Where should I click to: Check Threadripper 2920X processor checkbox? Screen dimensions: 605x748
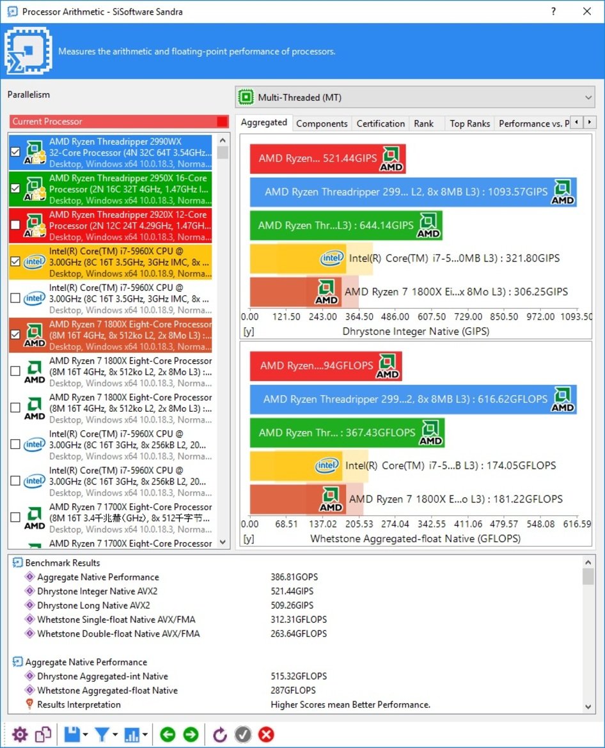(15, 224)
